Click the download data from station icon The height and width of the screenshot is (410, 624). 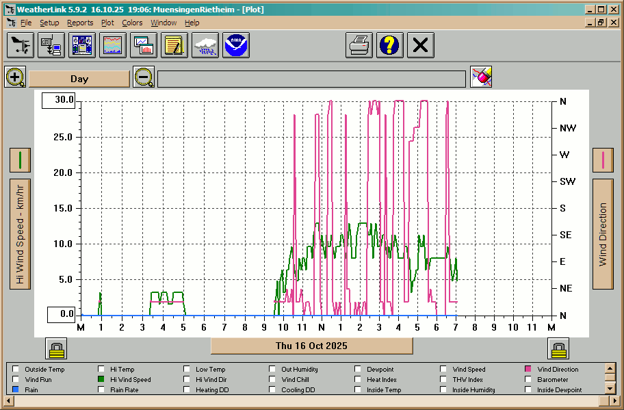tap(51, 46)
